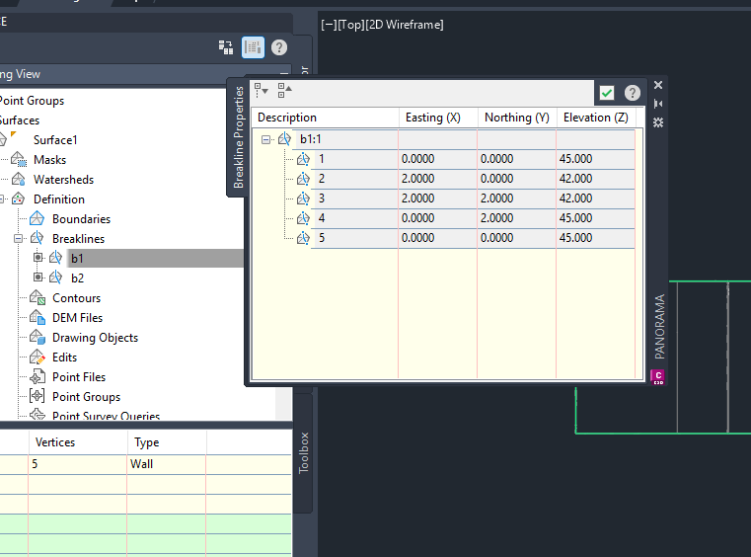Viewport: 751px width, 557px height.
Task: Select the vertices count cell 5
Action: coord(78,464)
